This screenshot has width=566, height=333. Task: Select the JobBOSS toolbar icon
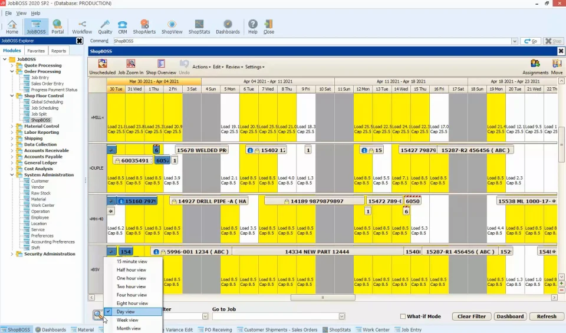[36, 27]
